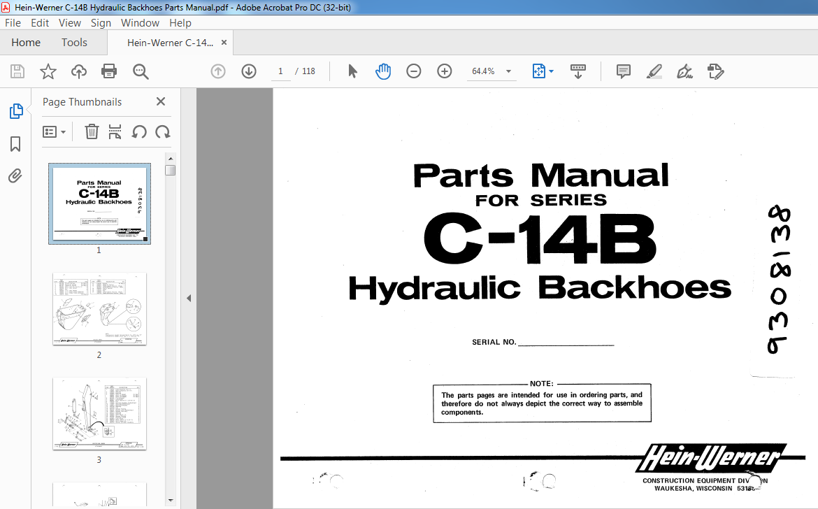Close the Page Thumbnails panel
Image resolution: width=818 pixels, height=509 pixels.
(x=161, y=101)
